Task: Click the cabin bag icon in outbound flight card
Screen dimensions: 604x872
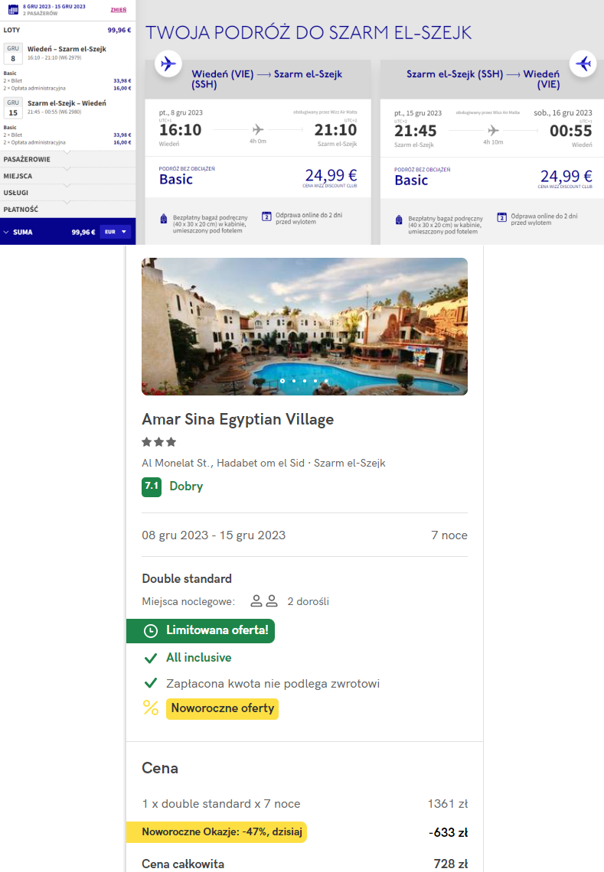Action: [163, 219]
